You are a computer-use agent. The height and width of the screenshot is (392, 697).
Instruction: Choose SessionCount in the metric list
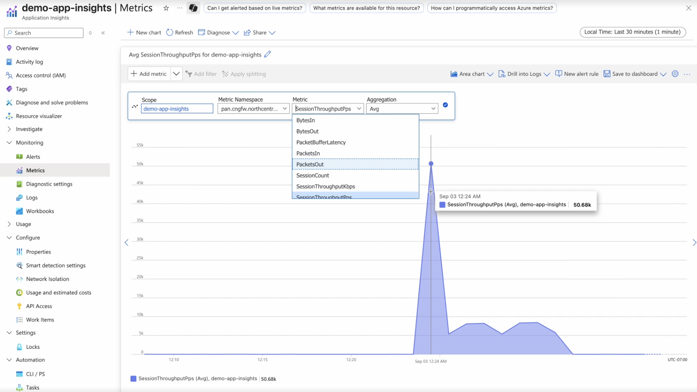pyautogui.click(x=312, y=176)
